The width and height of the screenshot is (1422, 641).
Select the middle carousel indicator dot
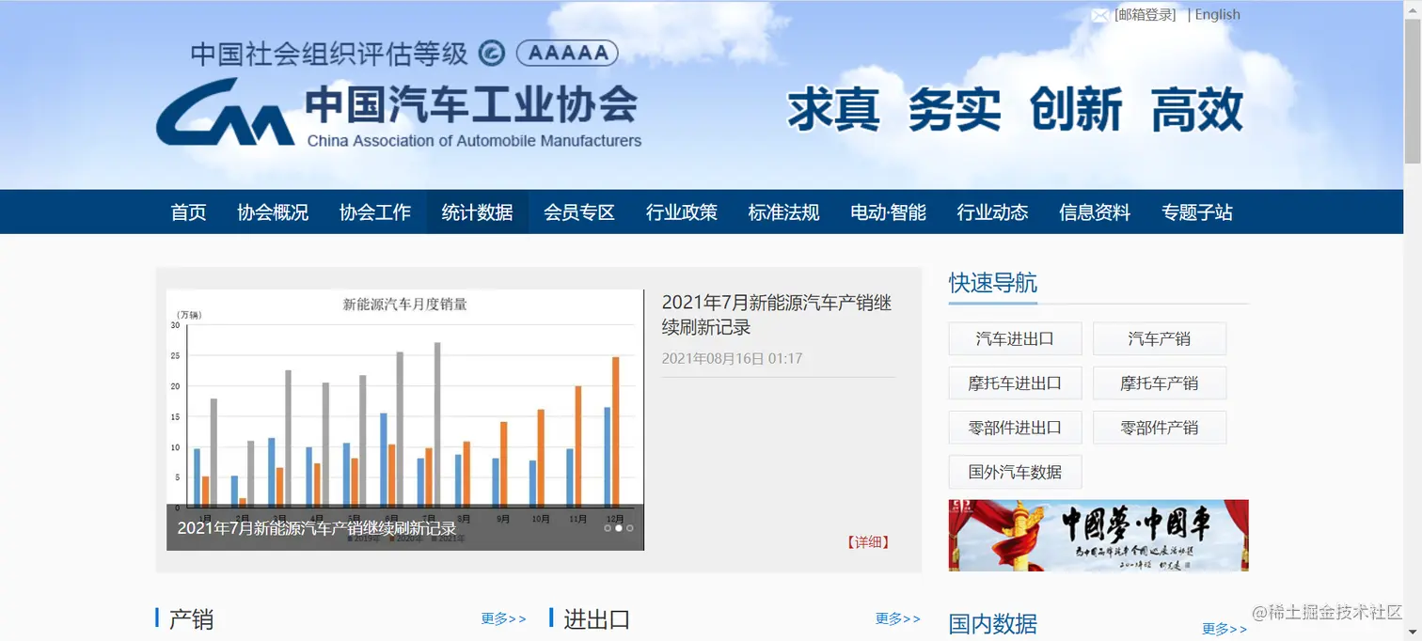coord(618,527)
